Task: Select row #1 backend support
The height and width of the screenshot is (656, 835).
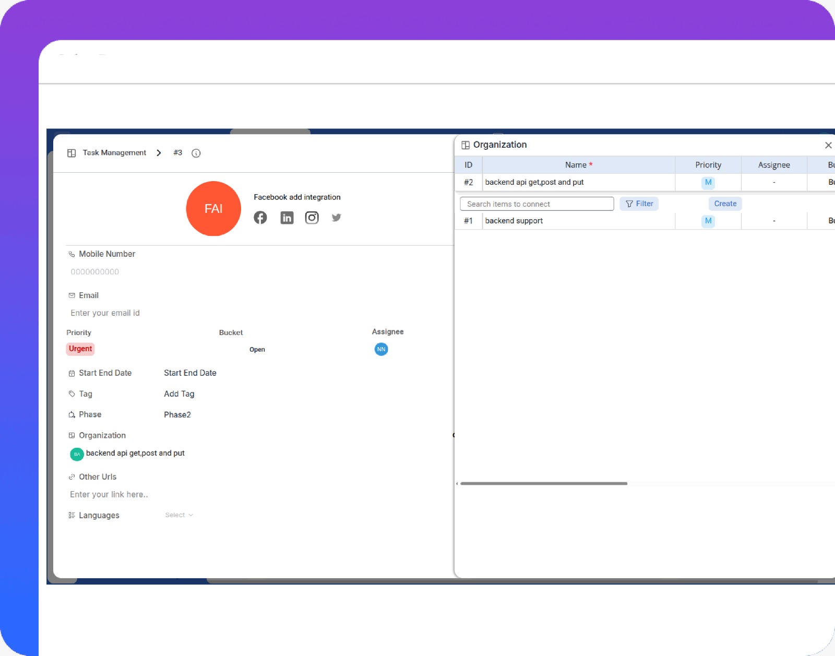Action: (x=514, y=220)
